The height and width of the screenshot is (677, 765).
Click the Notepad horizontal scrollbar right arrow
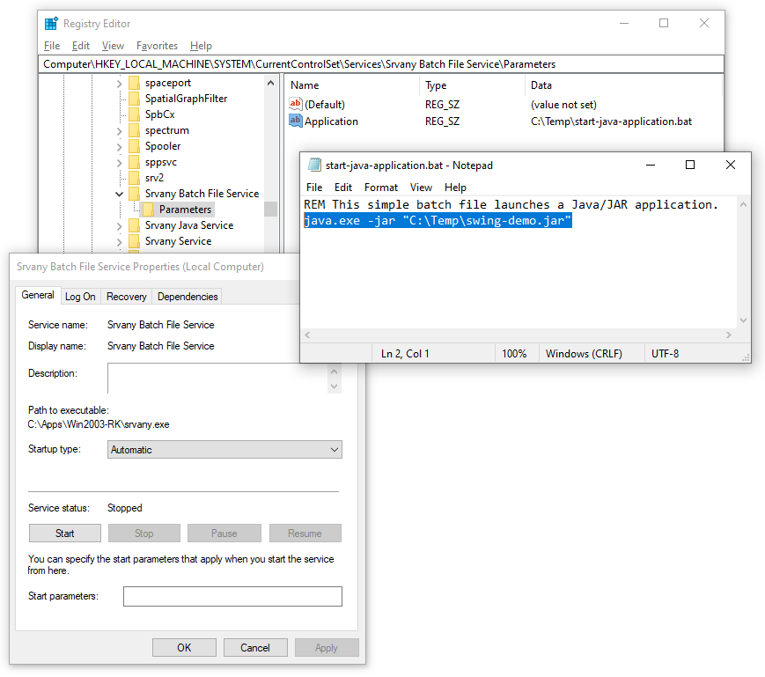coord(728,335)
